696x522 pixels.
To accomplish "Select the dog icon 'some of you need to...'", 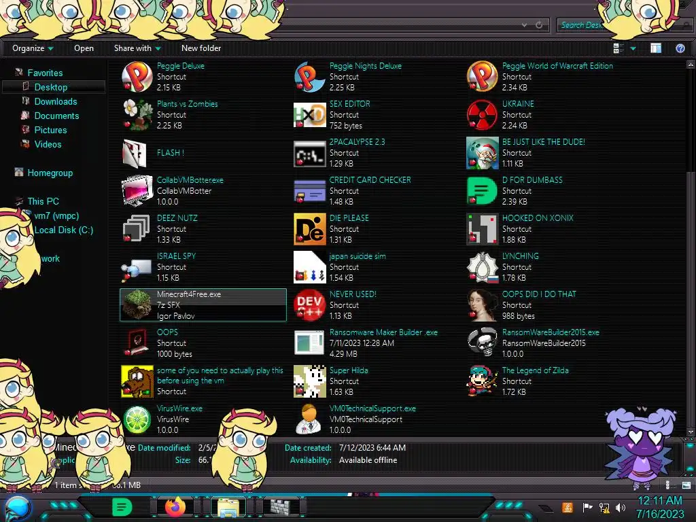I will tap(137, 381).
